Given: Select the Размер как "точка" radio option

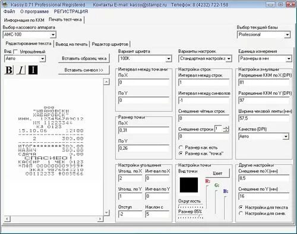Looking at the screenshot, I should [x=181, y=153].
